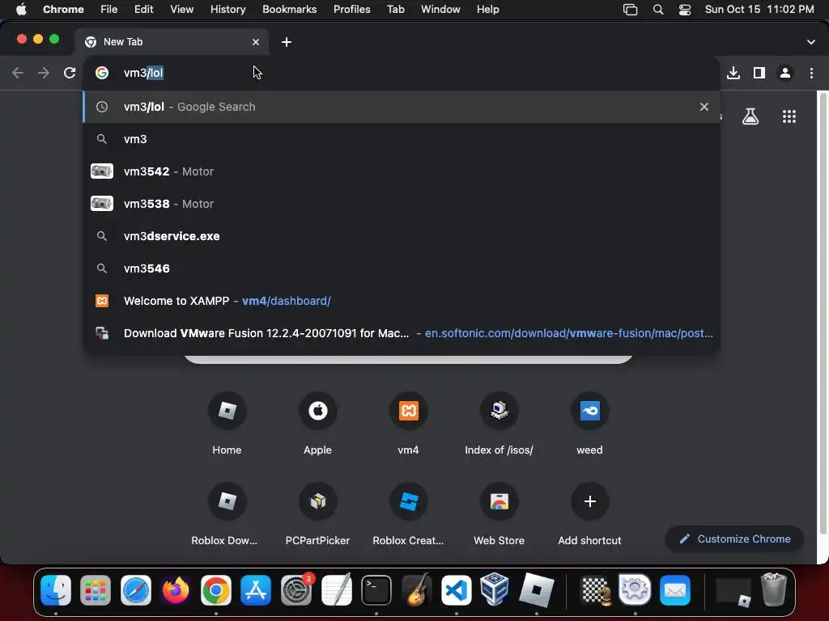This screenshot has width=829, height=621.
Task: Open Mail from the Dock
Action: 675,589
